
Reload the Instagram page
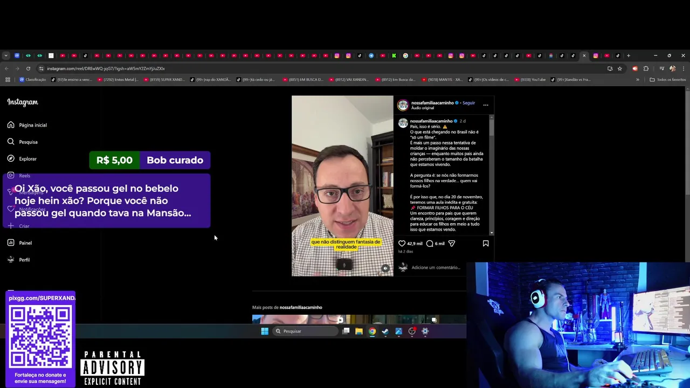(x=28, y=68)
